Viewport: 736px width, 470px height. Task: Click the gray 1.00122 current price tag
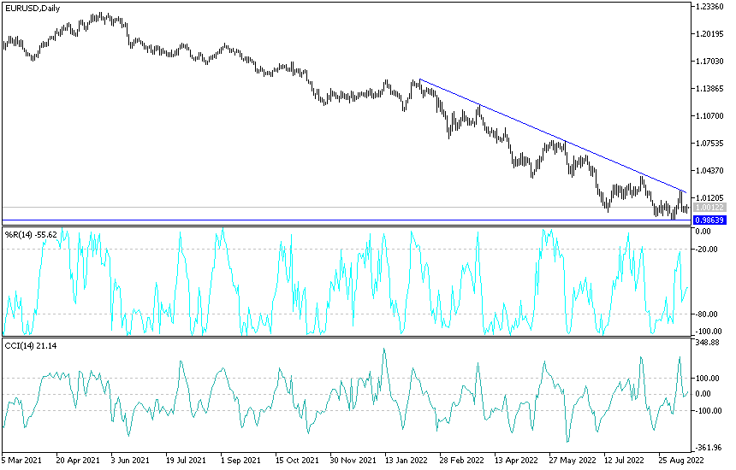pos(709,207)
